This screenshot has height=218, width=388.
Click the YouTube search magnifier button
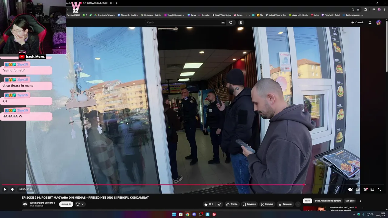(231, 22)
